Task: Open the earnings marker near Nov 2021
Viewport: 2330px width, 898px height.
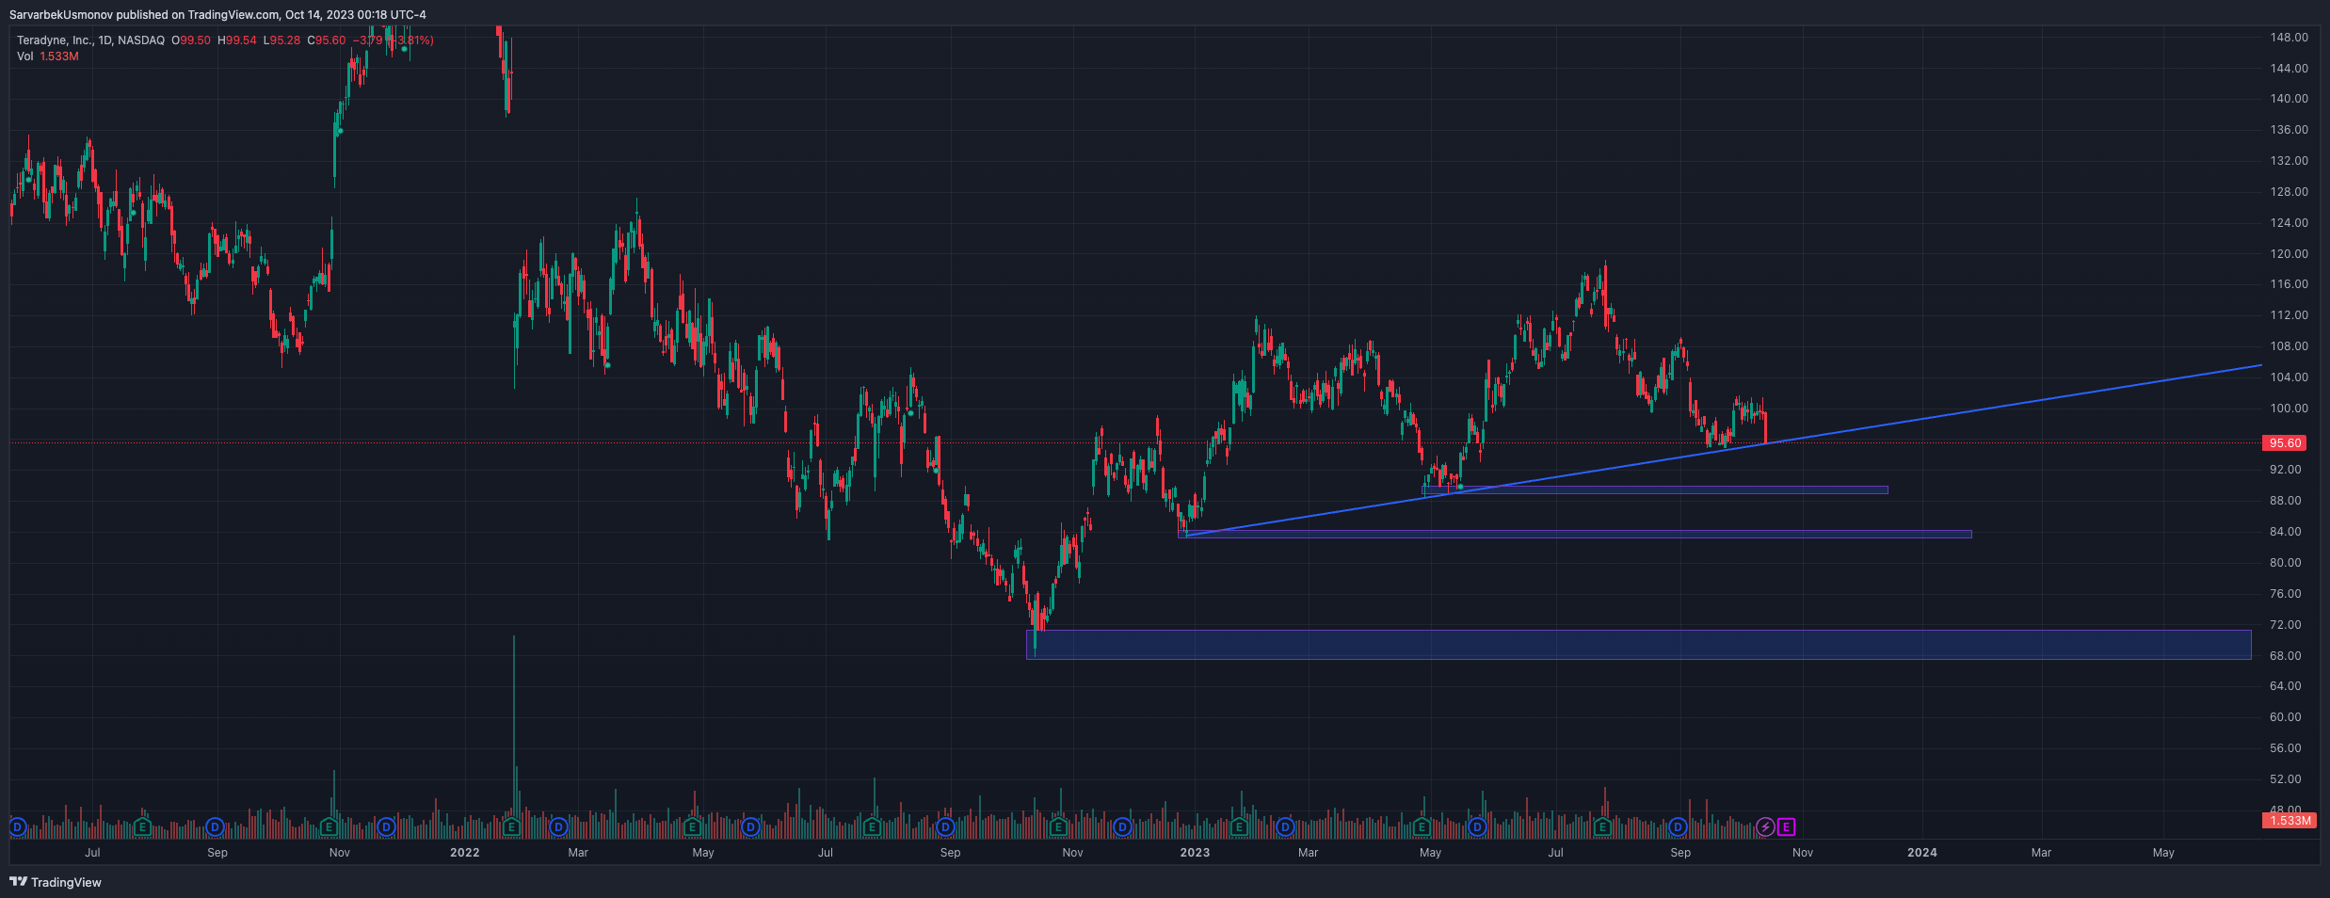Action: (x=329, y=827)
